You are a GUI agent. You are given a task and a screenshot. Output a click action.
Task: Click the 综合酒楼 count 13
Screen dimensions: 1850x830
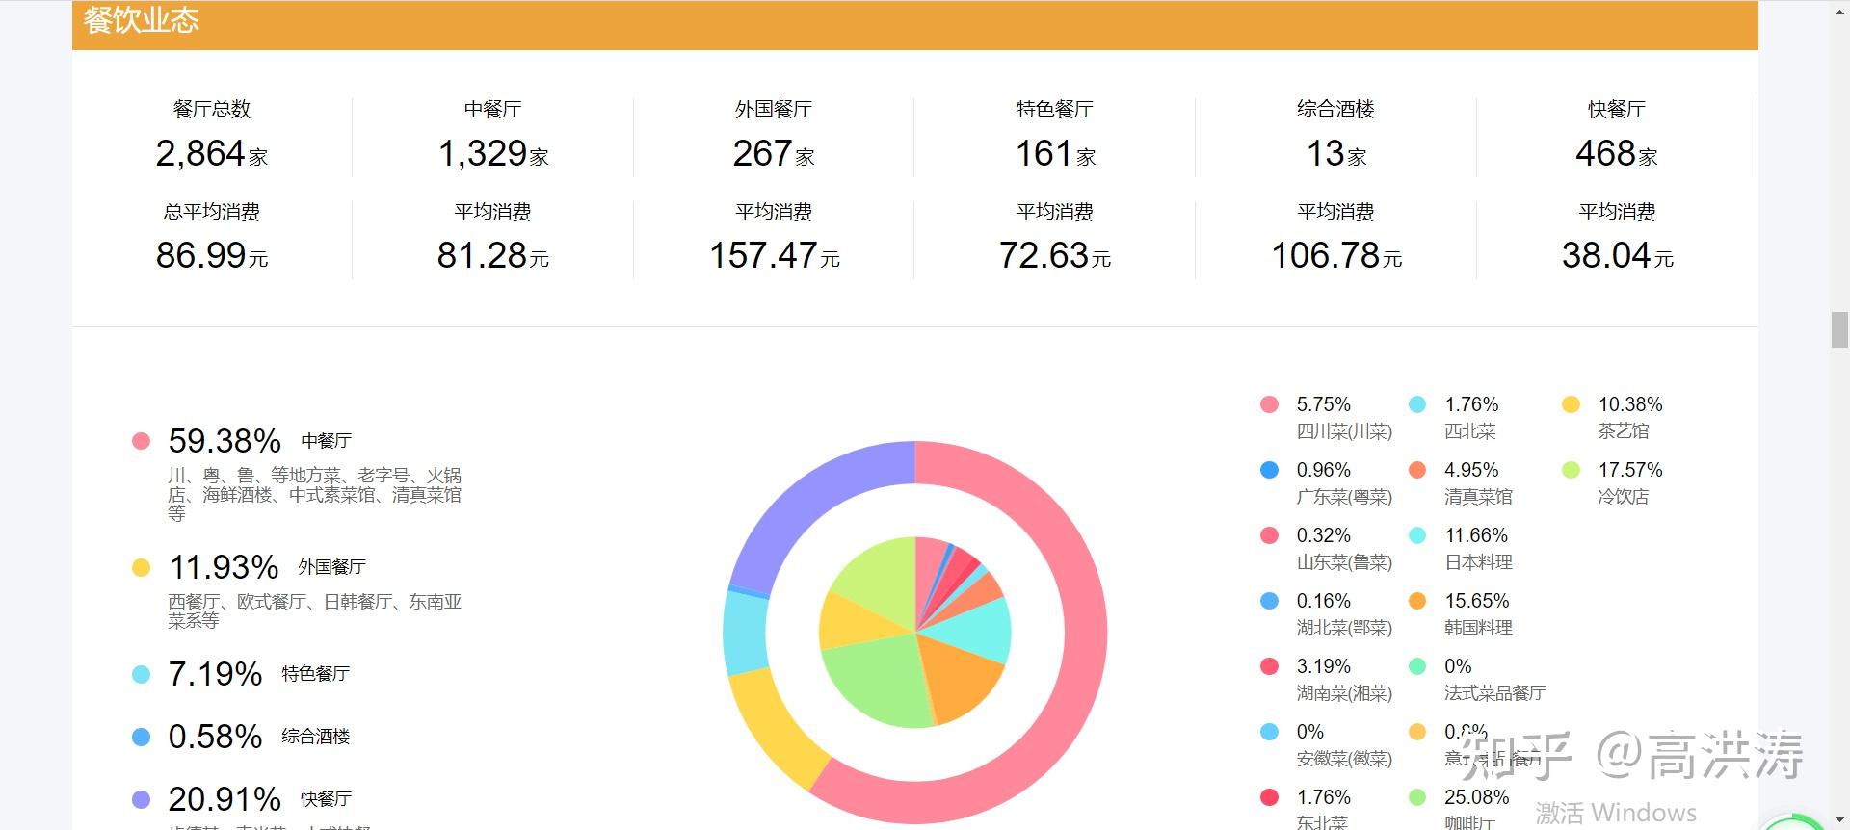coord(1325,153)
